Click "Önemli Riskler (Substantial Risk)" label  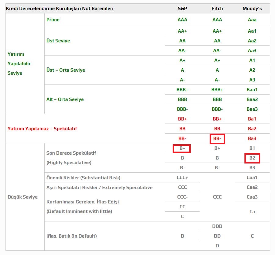point(83,178)
